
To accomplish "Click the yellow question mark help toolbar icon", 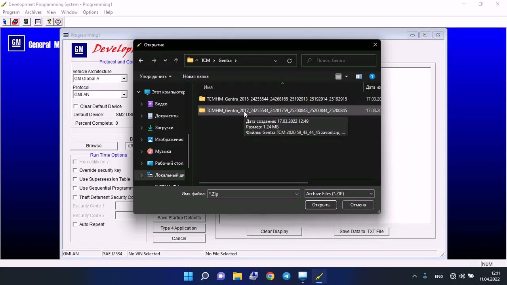I will 49,22.
